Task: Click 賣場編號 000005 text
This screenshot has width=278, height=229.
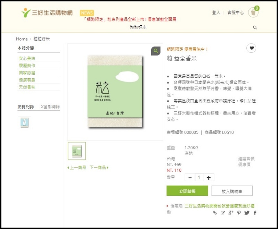Action: click(x=183, y=133)
